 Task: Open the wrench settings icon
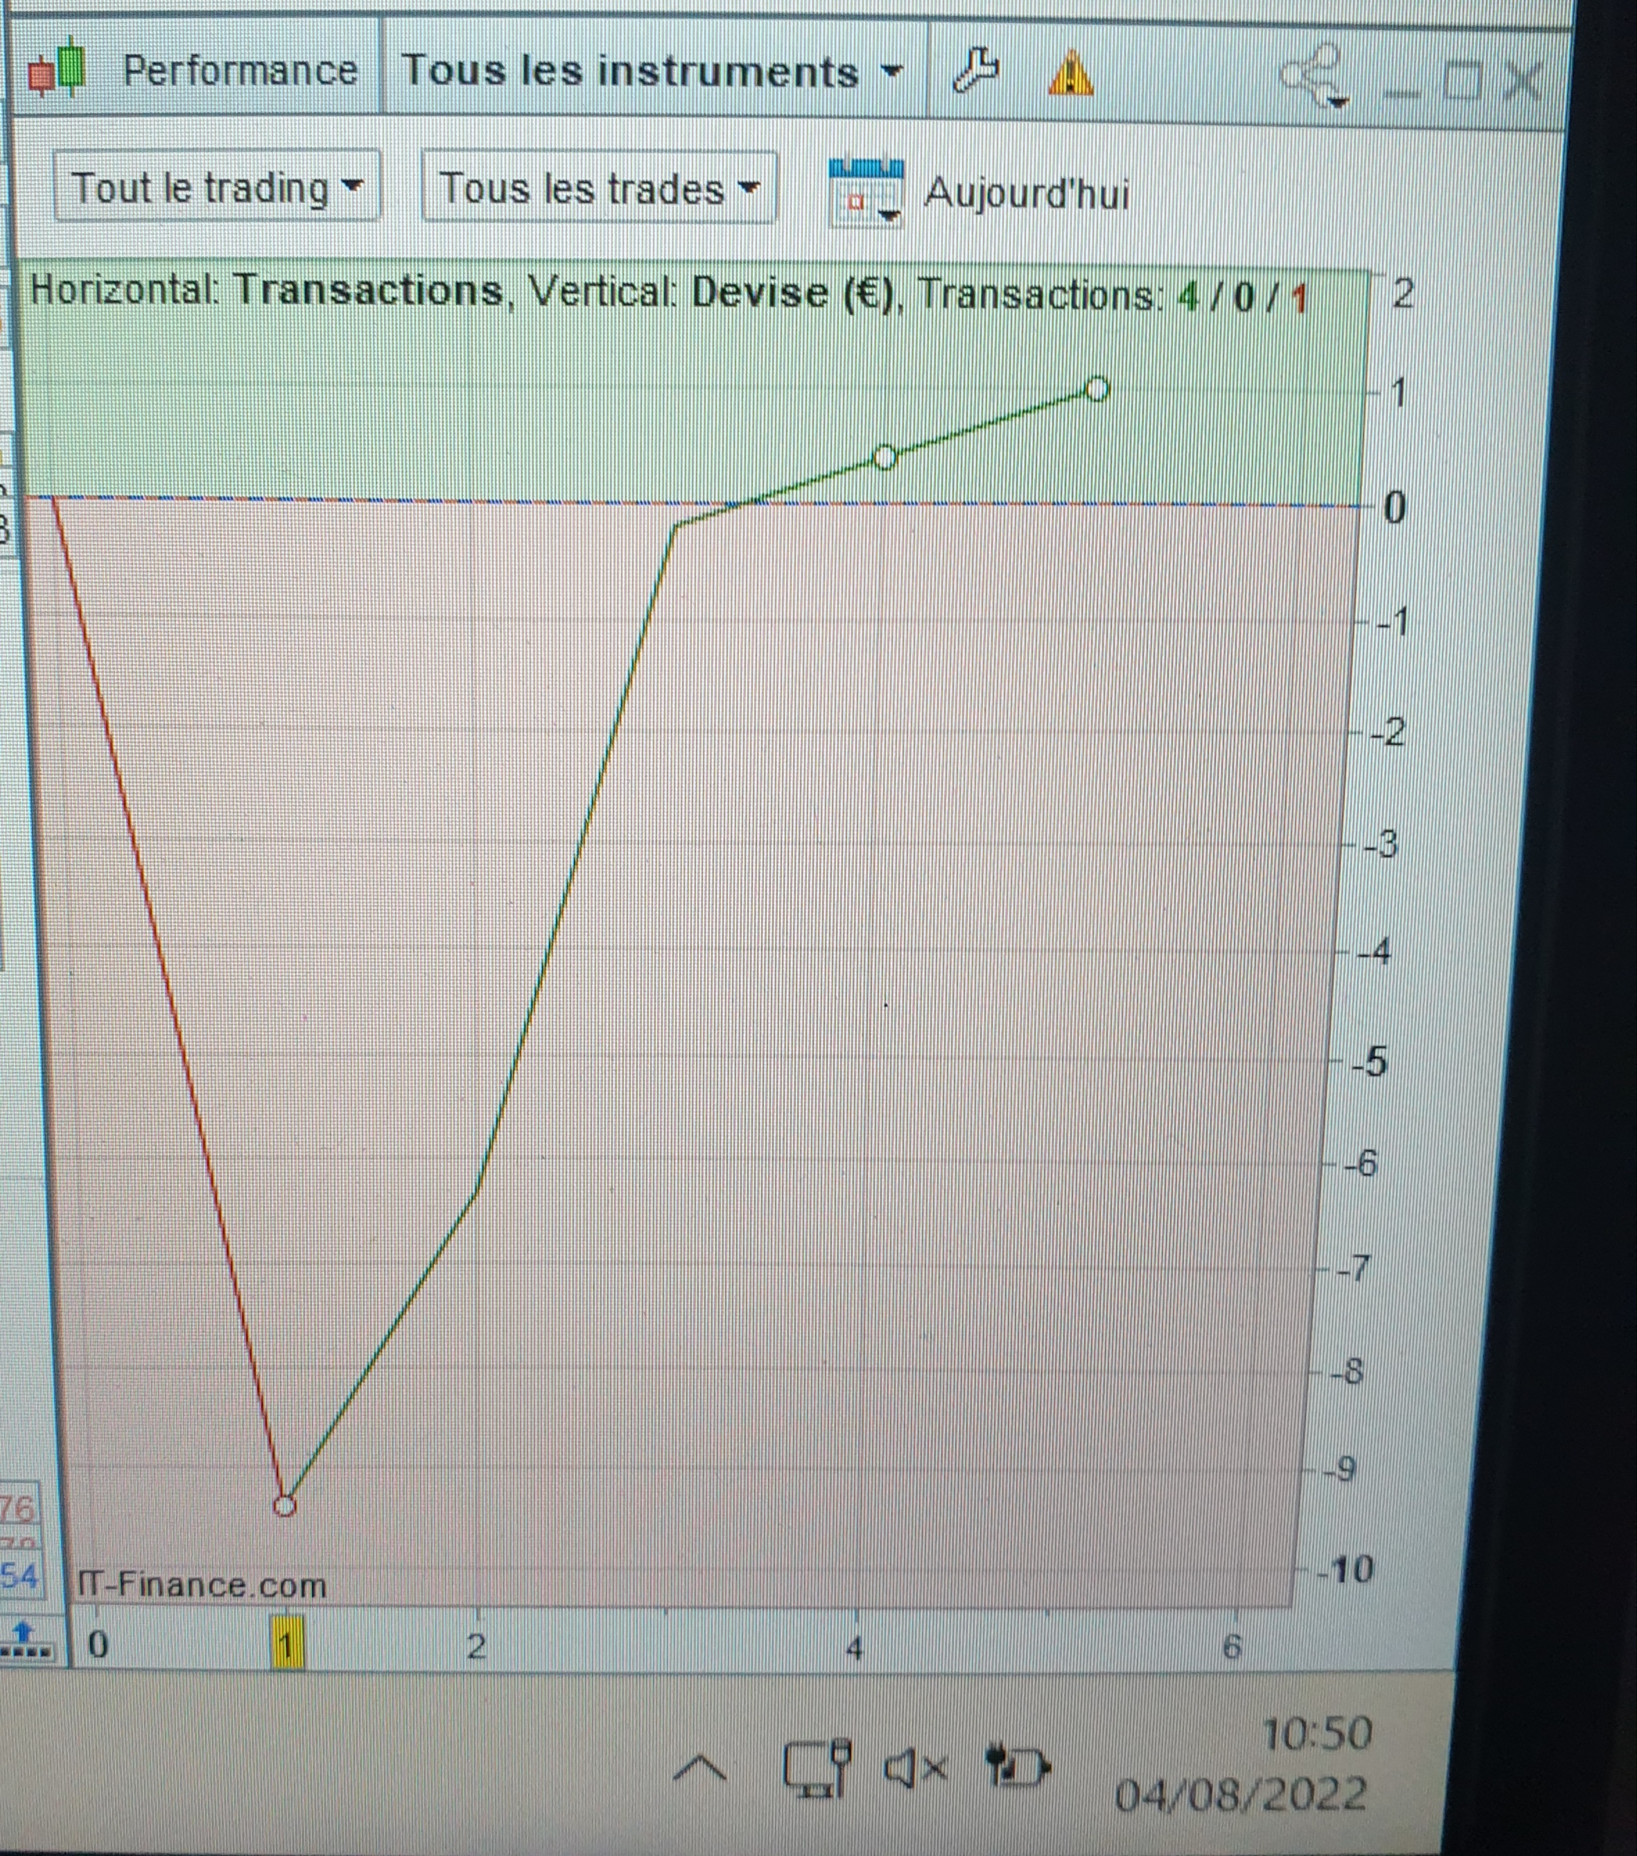[976, 71]
